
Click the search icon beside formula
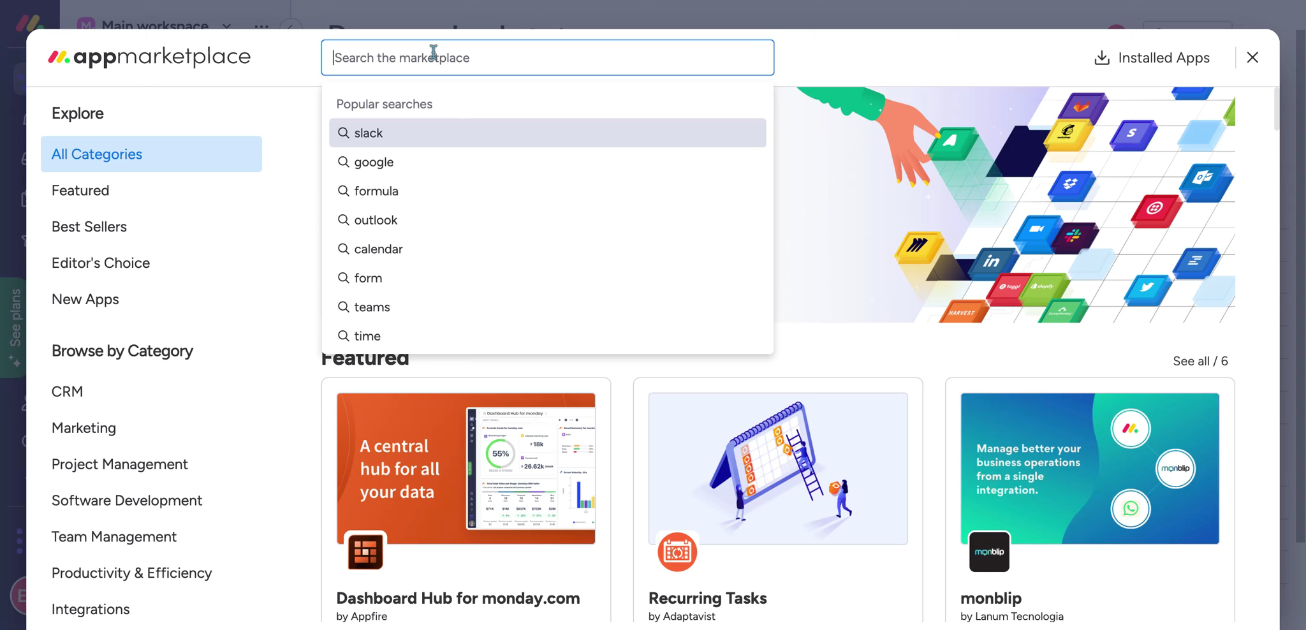coord(343,191)
